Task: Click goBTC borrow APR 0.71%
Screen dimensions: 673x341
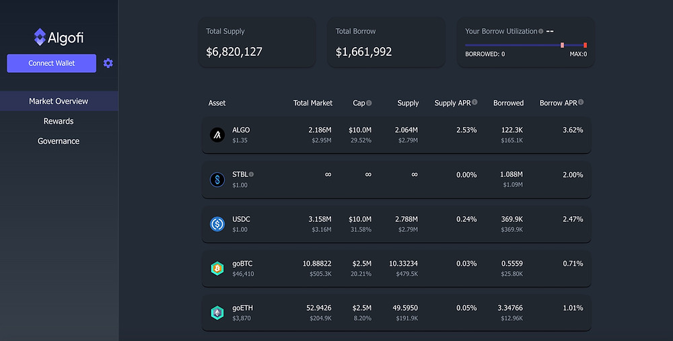Action: [573, 264]
